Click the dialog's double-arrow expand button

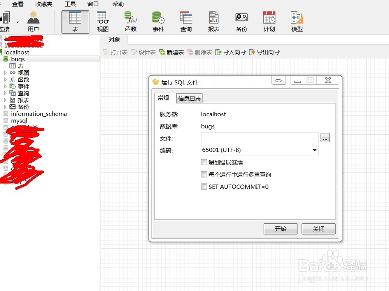(x=279, y=80)
